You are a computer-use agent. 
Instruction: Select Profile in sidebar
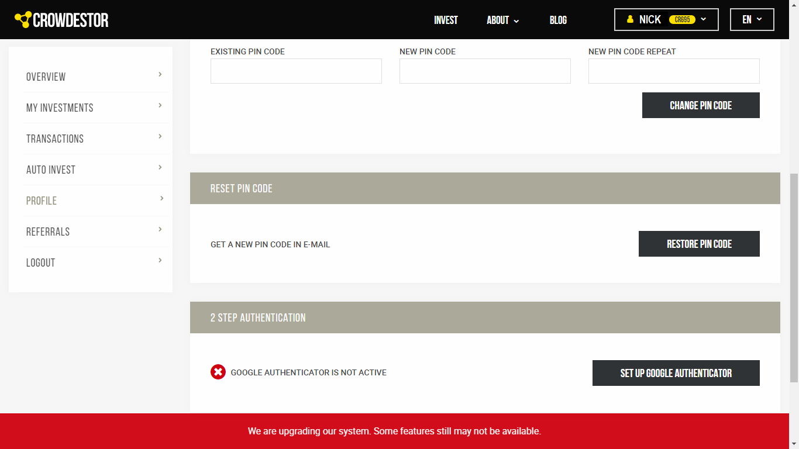pyautogui.click(x=42, y=201)
